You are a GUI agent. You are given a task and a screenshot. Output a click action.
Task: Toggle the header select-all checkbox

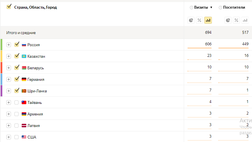9,7
